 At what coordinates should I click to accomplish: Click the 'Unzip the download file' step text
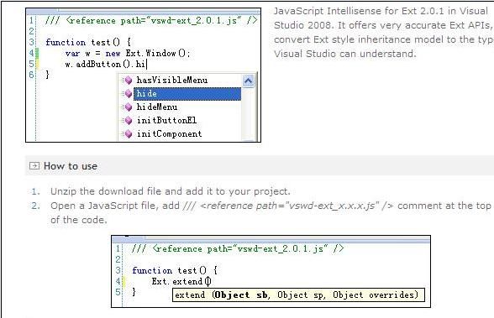[x=170, y=191]
